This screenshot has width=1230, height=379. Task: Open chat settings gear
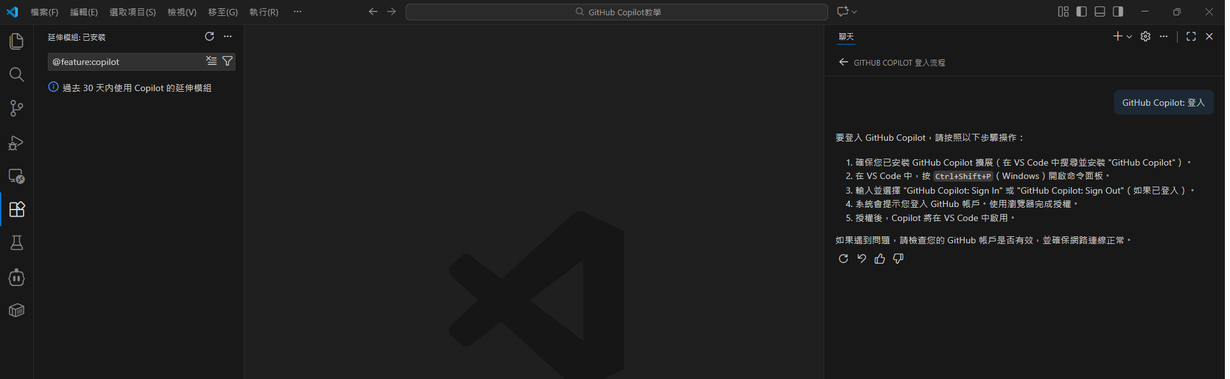pos(1146,36)
